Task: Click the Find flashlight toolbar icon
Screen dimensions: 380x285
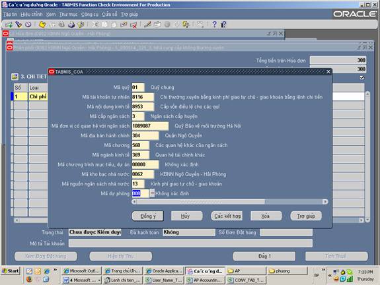Action: click(x=19, y=24)
